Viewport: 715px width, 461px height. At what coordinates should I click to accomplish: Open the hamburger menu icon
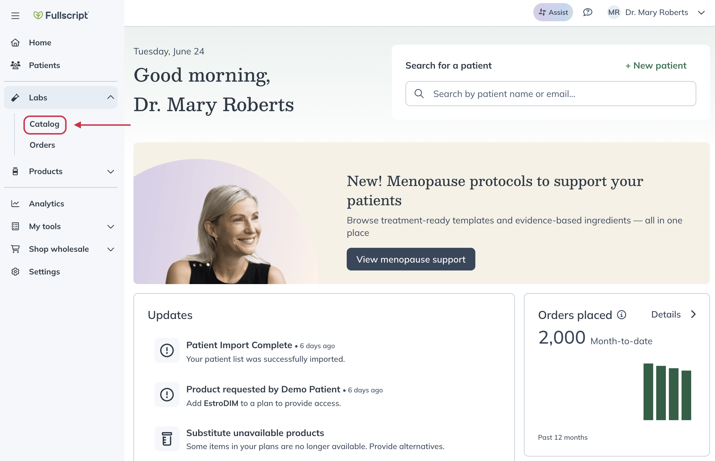pyautogui.click(x=15, y=16)
